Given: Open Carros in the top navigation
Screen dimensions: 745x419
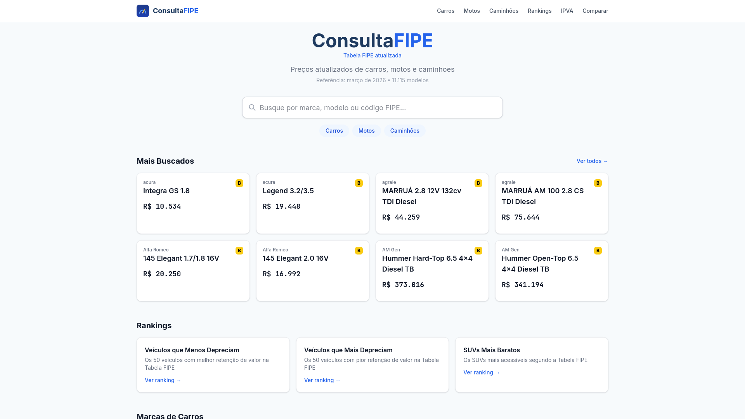Looking at the screenshot, I should [445, 11].
